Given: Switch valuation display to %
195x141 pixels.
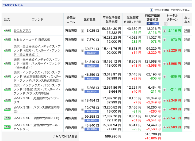Looking at the screenshot, I should 155,23.
